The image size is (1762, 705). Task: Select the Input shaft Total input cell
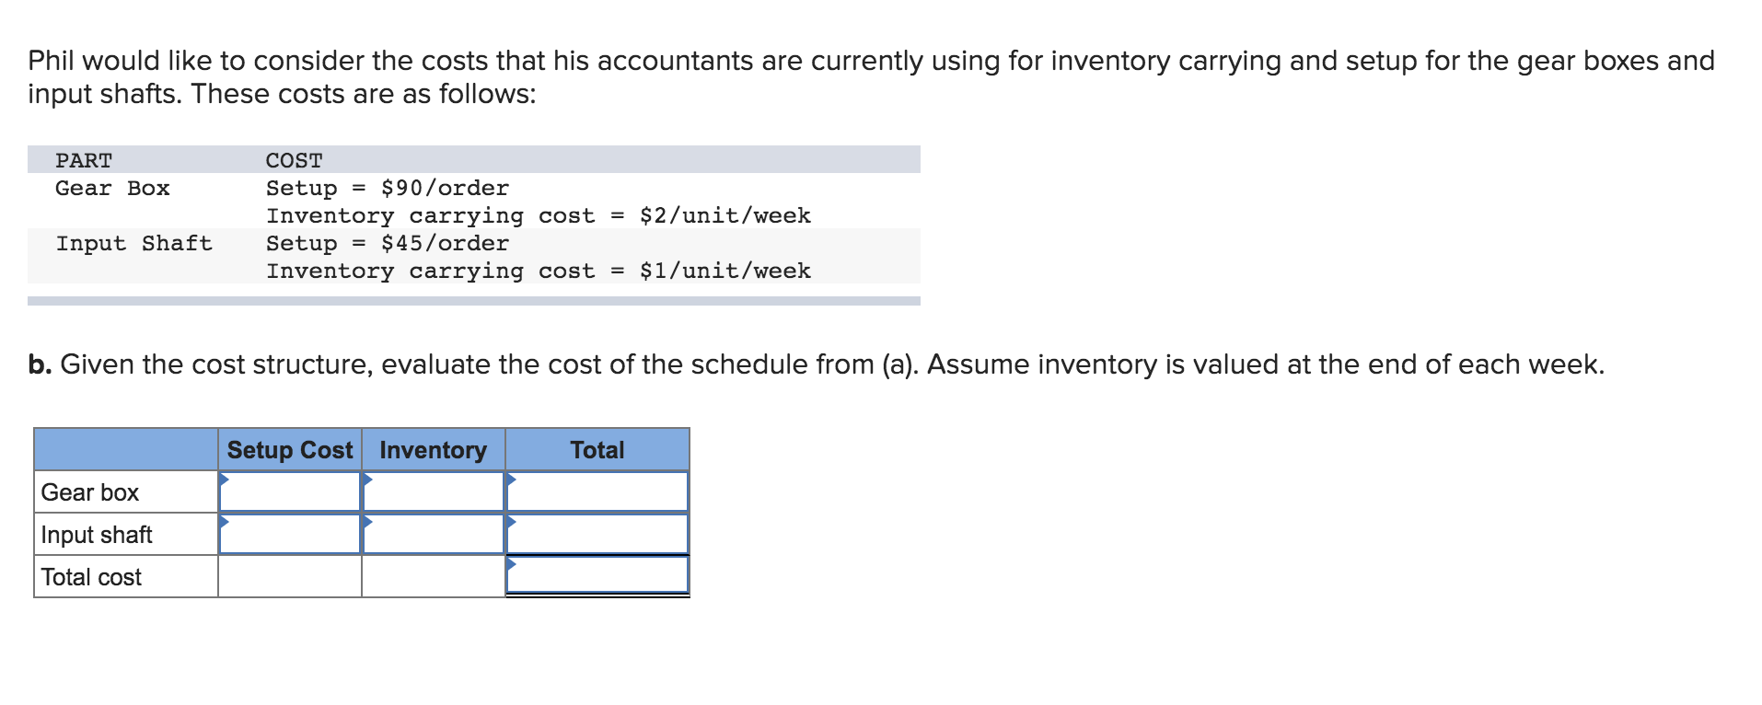coord(597,534)
